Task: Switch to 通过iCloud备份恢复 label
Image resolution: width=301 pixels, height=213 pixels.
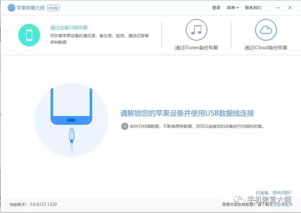Action: (266, 48)
